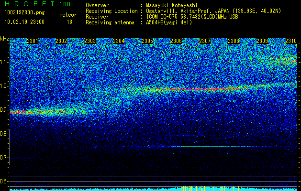Screen dimensions: 301x191
Task: Click the Ogata-vill. Akita-Pref. JAPAN location text
Action: tap(213, 11)
